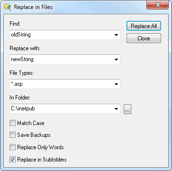The width and height of the screenshot is (172, 171).
Task: Close the dialog with the red X
Action: [x=158, y=5]
